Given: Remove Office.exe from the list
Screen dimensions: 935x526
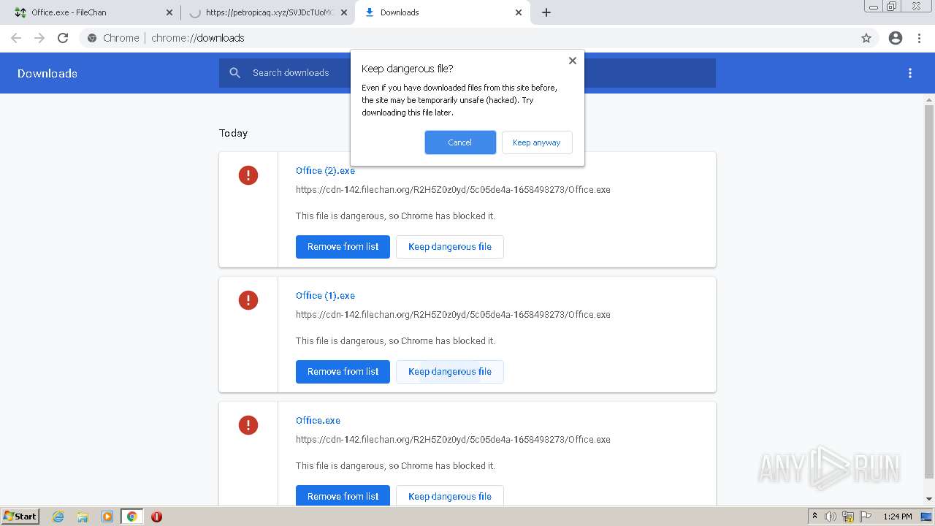Looking at the screenshot, I should pyautogui.click(x=343, y=495).
